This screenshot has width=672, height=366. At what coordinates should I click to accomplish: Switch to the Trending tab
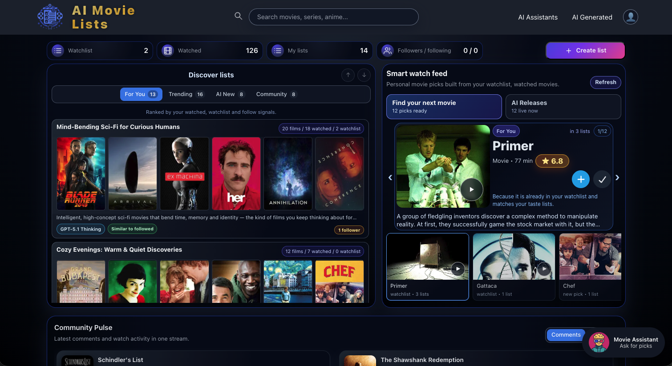click(186, 94)
